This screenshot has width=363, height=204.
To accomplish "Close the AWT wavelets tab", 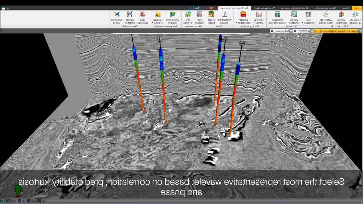I will [272, 31].
